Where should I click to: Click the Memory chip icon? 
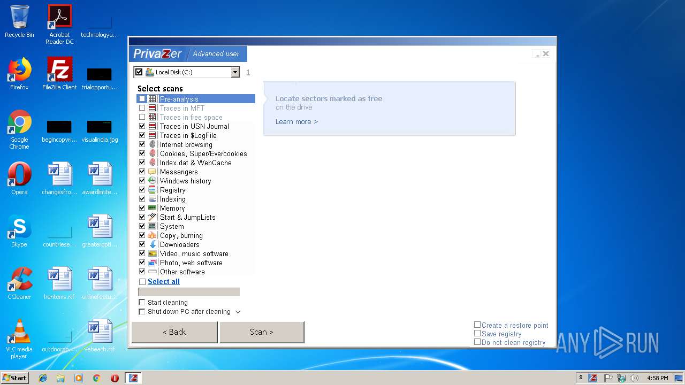[153, 208]
